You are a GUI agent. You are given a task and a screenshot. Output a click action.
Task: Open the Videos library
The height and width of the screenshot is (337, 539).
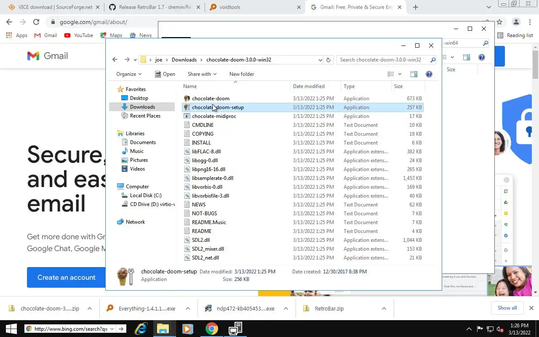pyautogui.click(x=137, y=168)
